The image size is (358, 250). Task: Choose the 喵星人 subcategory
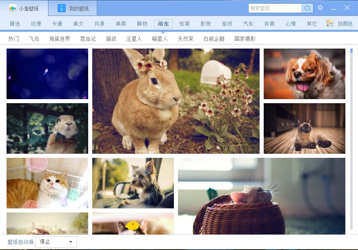[x=160, y=39]
